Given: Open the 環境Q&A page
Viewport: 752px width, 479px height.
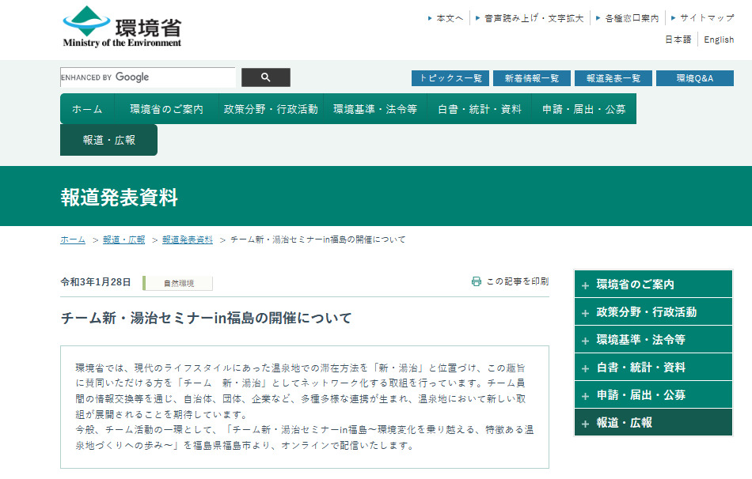Looking at the screenshot, I should pyautogui.click(x=696, y=78).
